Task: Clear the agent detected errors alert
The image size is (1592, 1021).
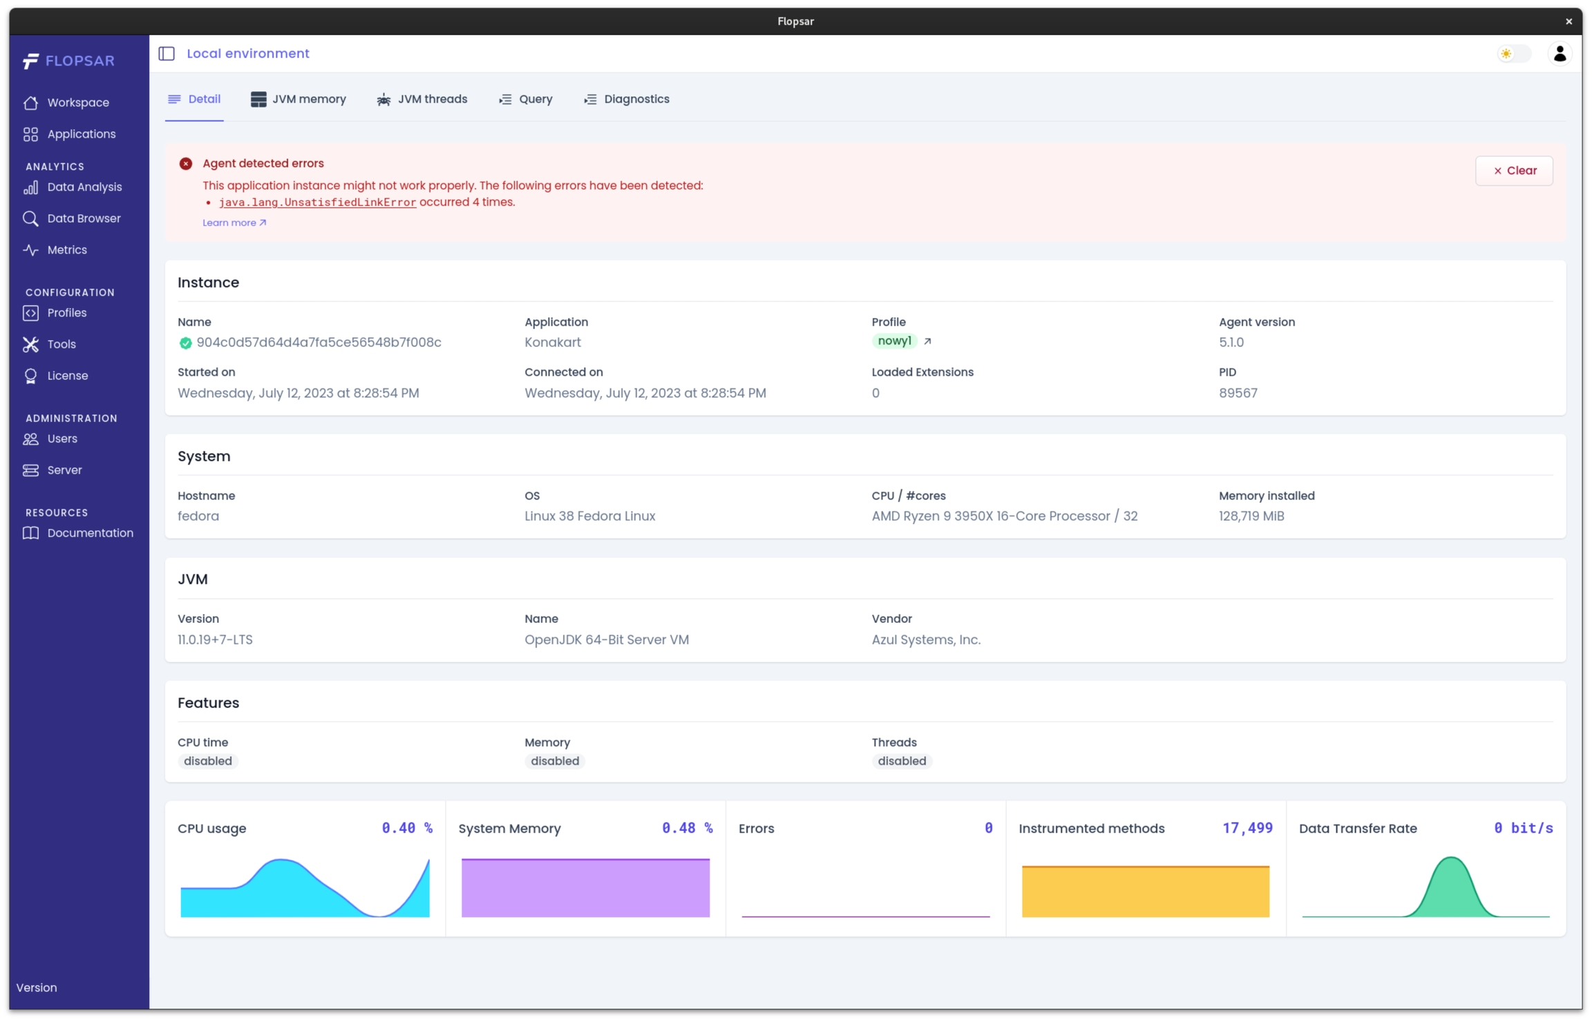Action: [x=1513, y=171]
